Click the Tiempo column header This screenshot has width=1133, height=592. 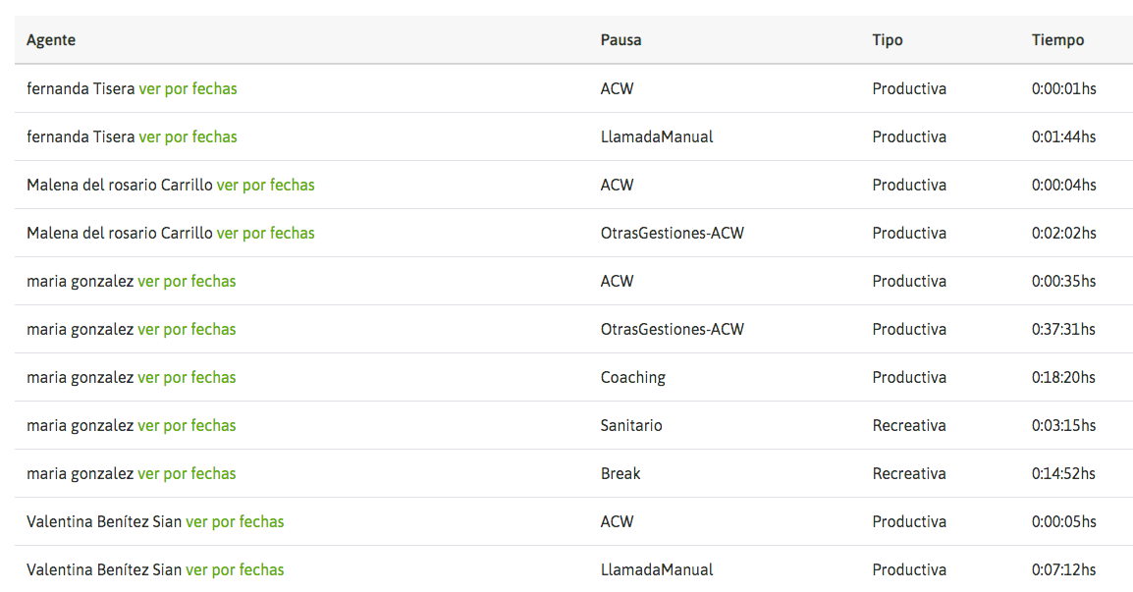tap(1057, 40)
